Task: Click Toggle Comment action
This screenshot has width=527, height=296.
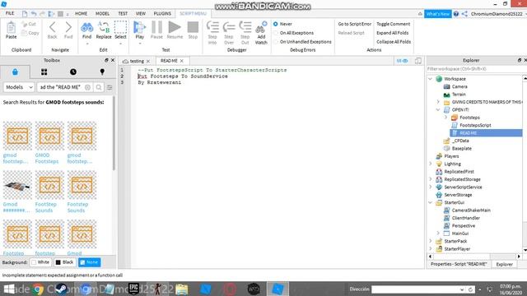Action: 394,24
